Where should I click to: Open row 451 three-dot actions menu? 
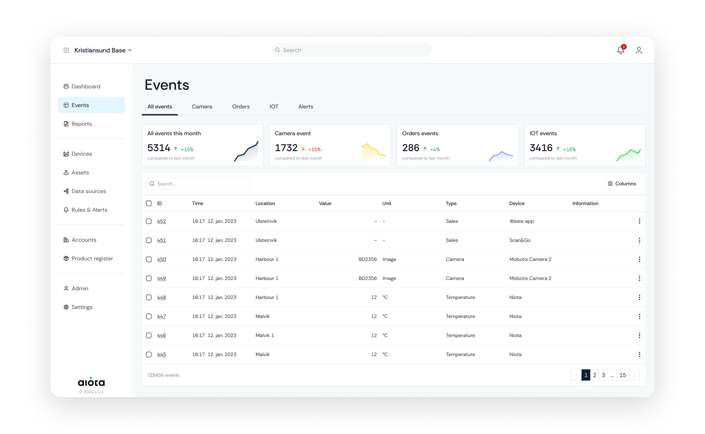click(639, 240)
